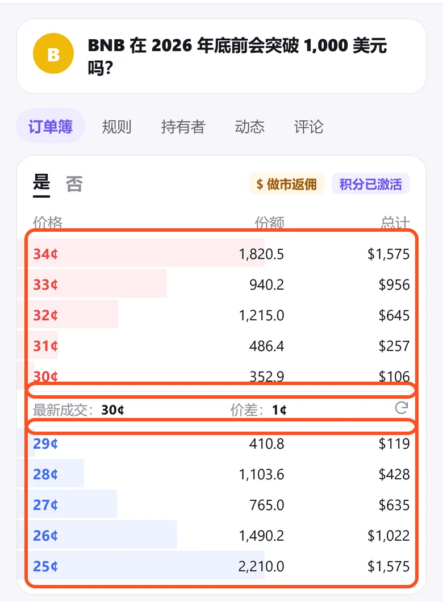Select the 28¢ bid price
The height and width of the screenshot is (602, 443).
point(45,474)
